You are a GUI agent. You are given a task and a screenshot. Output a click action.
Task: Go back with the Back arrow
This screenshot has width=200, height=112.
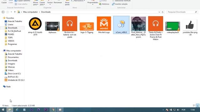[x=3, y=12]
